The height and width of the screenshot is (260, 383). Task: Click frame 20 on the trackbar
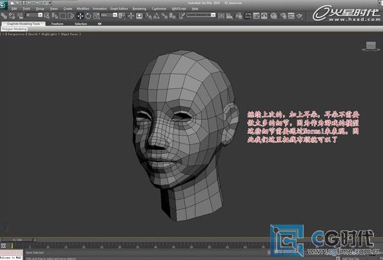click(x=84, y=247)
